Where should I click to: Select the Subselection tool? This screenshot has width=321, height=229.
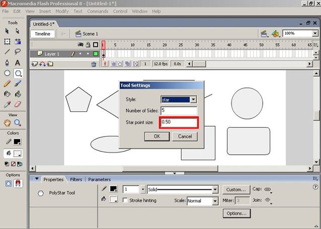click(x=18, y=31)
